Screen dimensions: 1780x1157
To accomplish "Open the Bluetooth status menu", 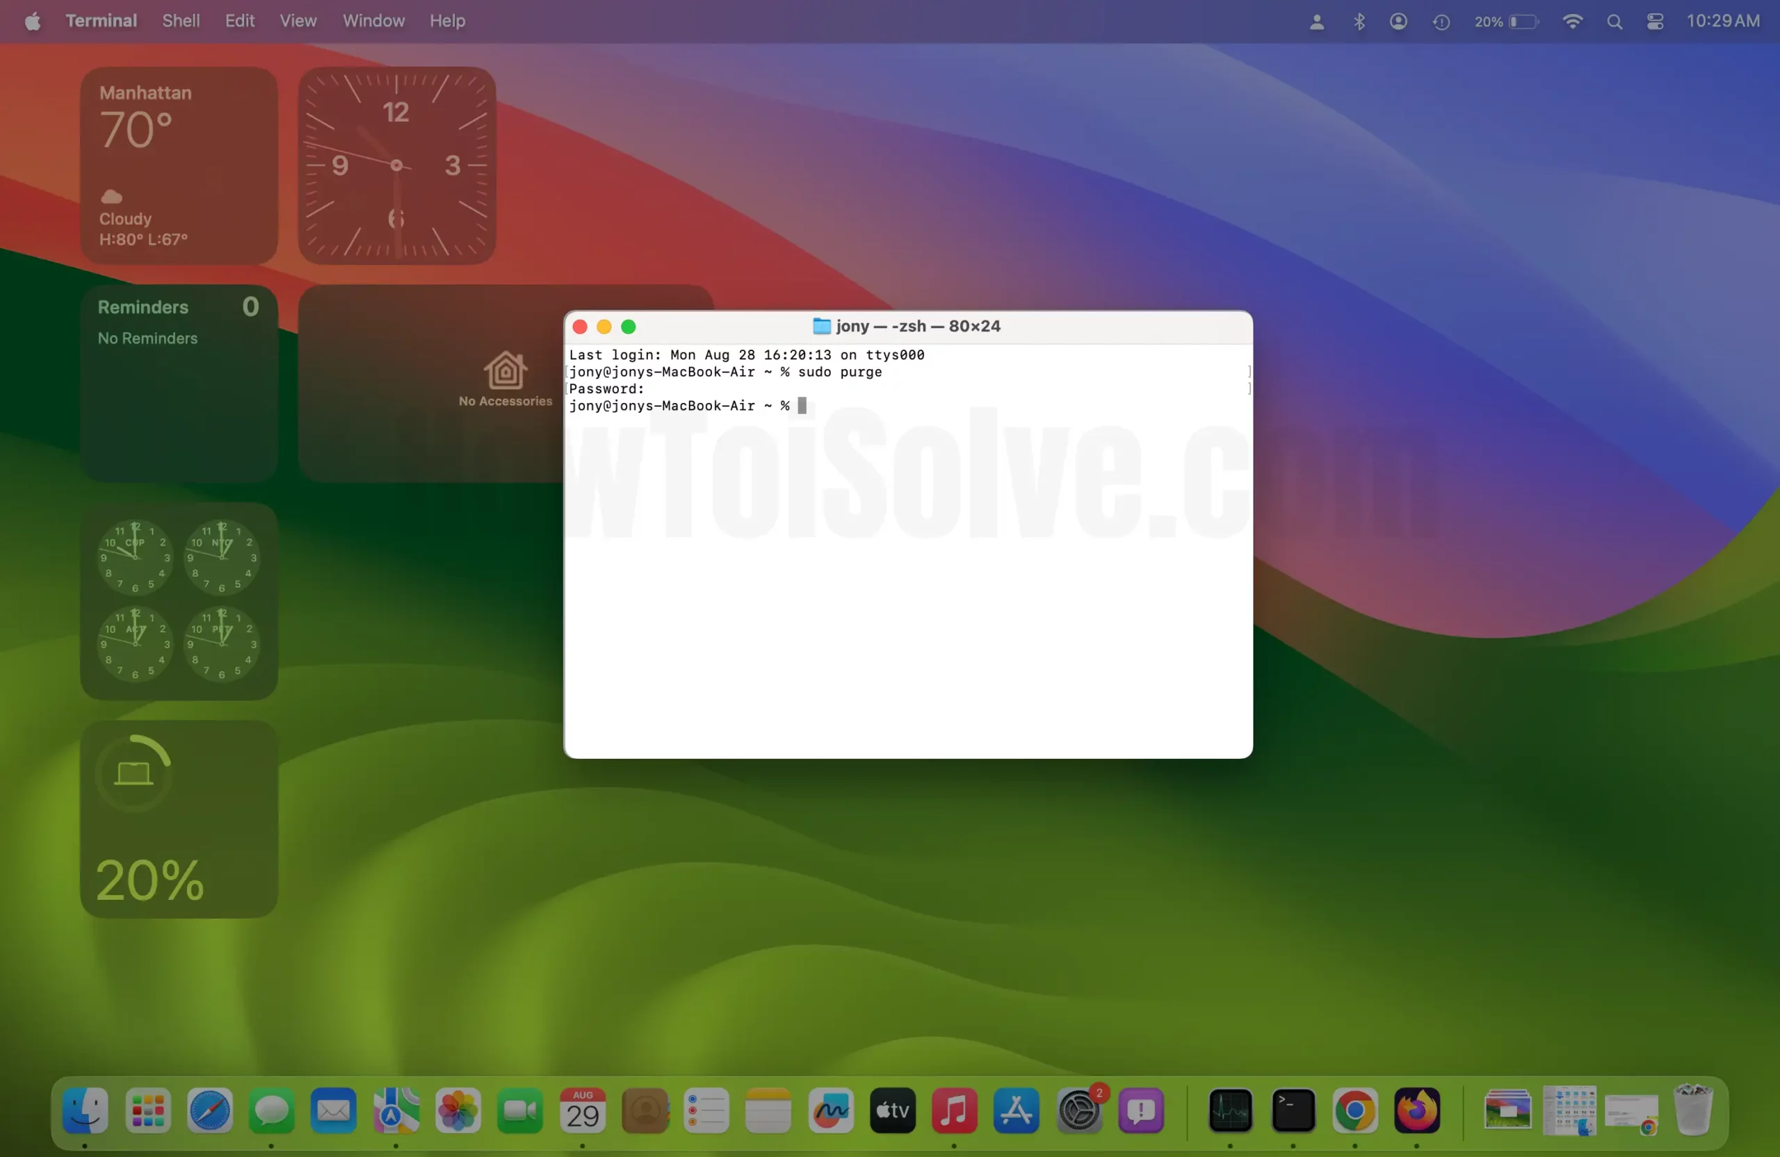I will 1359,22.
